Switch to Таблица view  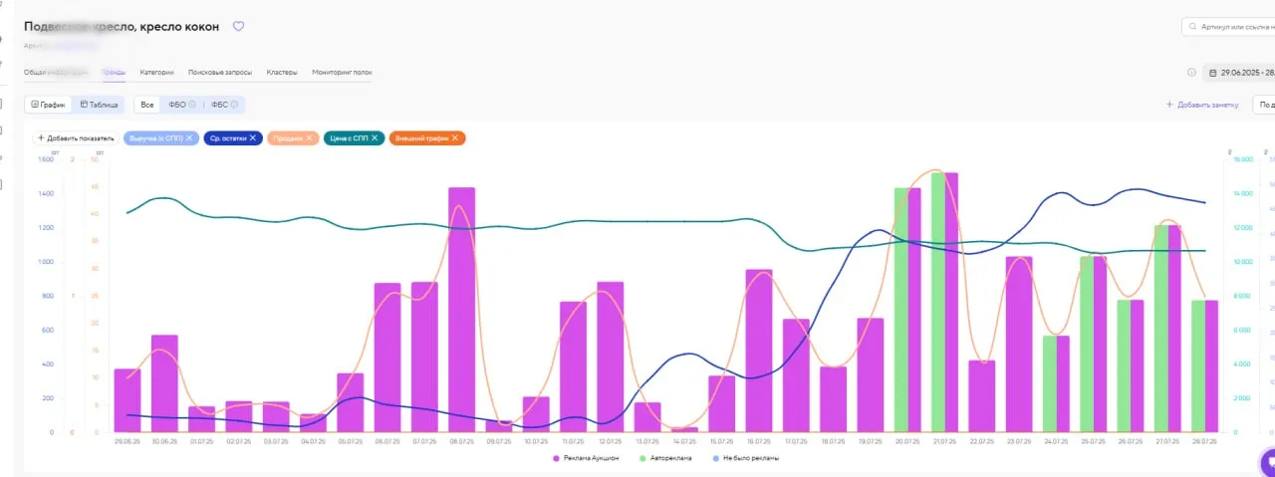pyautogui.click(x=99, y=105)
